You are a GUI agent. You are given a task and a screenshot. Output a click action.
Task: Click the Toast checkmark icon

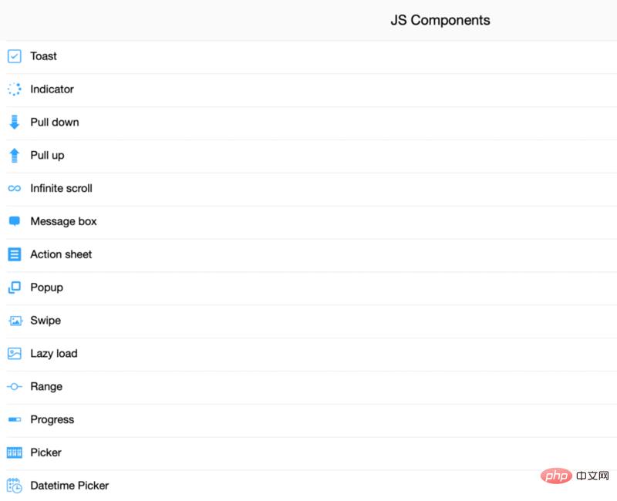[14, 56]
